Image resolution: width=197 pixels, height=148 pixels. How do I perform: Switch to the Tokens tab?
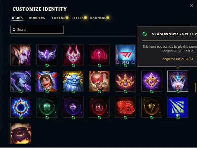tap(58, 18)
